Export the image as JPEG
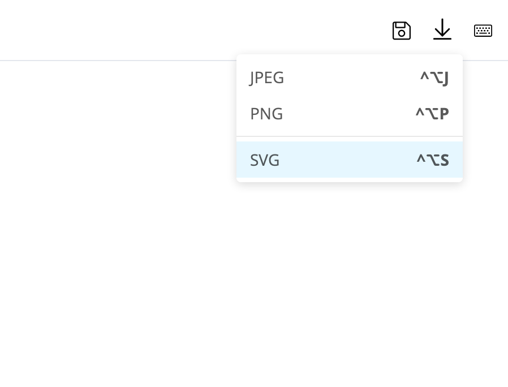This screenshot has width=508, height=387. pyautogui.click(x=349, y=78)
